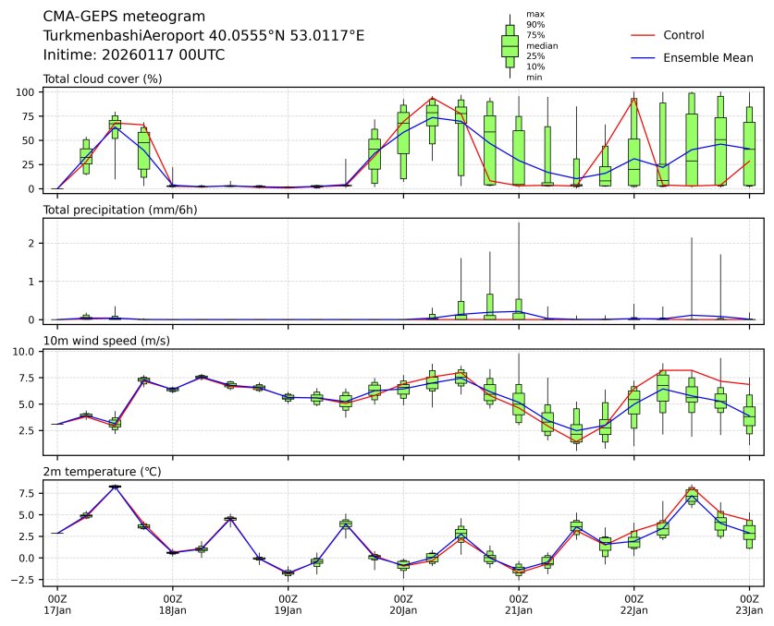Click the TurkmenbashiAeroport station coordinates text
774x626 pixels.
pyautogui.click(x=203, y=36)
